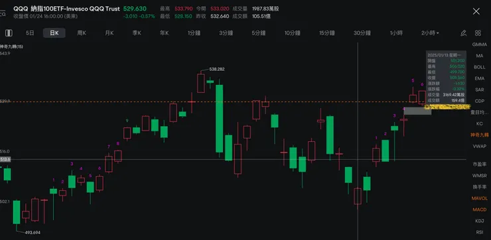
Task: Toggle the split layout panel icon
Action: [9, 33]
